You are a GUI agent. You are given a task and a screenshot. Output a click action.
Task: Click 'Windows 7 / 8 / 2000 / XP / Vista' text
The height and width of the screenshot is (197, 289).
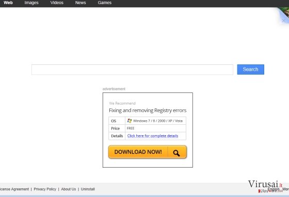(x=158, y=121)
